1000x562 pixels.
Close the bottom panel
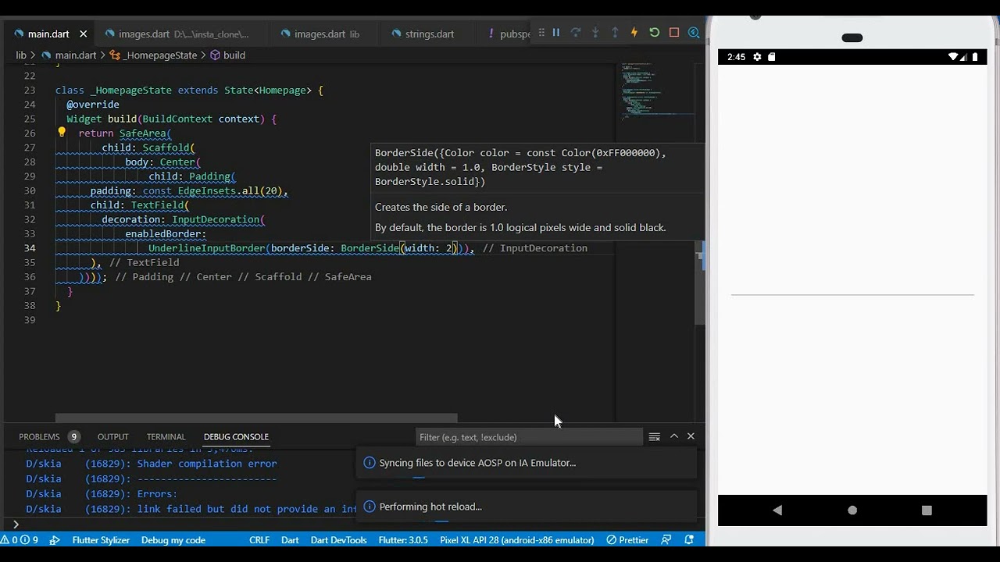(691, 436)
